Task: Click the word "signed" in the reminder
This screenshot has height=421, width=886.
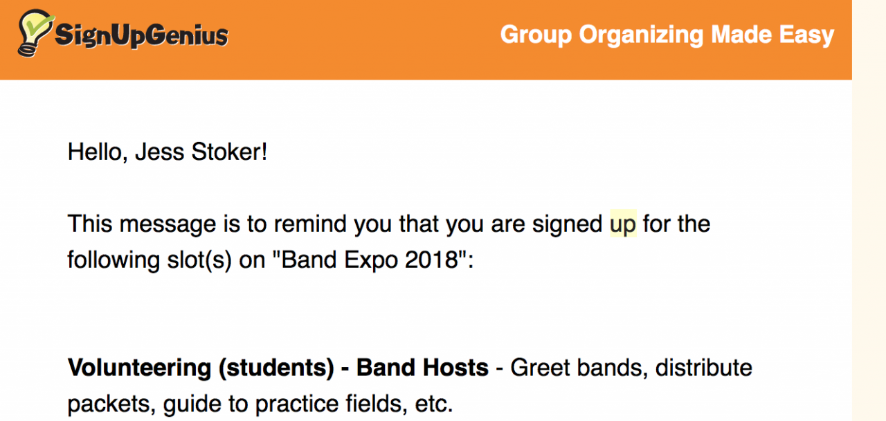Action: coord(568,224)
